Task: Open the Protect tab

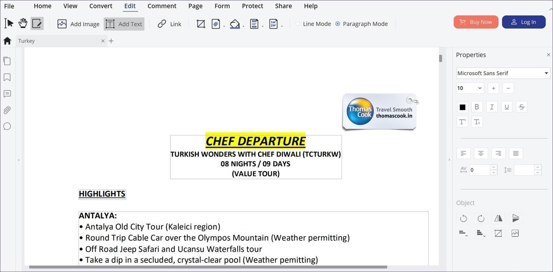Action: coord(253,6)
